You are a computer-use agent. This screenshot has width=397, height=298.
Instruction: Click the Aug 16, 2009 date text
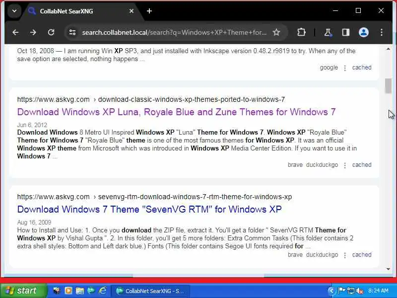(x=34, y=222)
